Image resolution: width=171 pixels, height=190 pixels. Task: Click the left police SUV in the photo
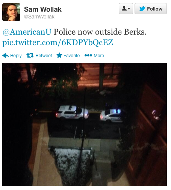[72, 112]
